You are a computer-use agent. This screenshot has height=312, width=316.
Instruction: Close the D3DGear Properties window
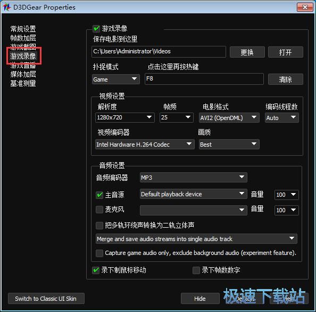coord(305,7)
